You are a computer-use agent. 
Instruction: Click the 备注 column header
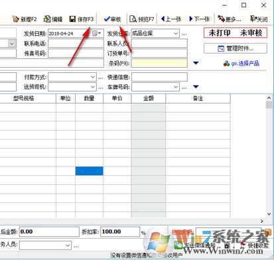click(x=198, y=98)
